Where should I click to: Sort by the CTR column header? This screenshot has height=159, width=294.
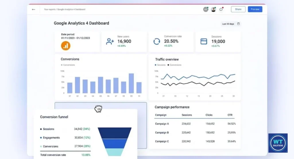click(230, 115)
